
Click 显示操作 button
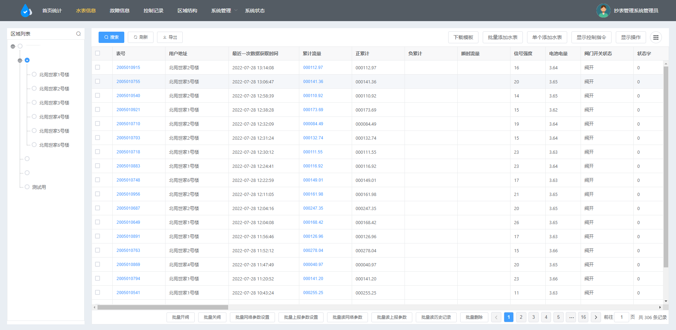(x=631, y=37)
